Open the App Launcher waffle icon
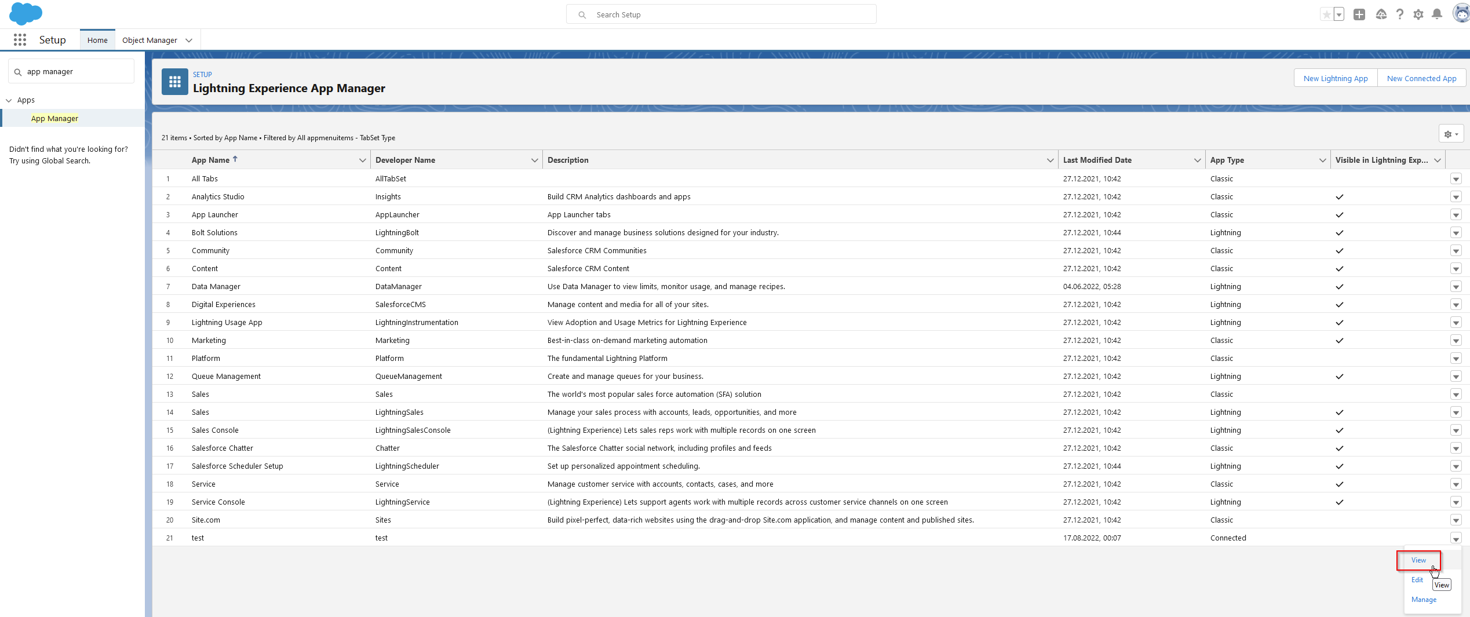Screen dimensions: 1470x617 click(x=19, y=39)
